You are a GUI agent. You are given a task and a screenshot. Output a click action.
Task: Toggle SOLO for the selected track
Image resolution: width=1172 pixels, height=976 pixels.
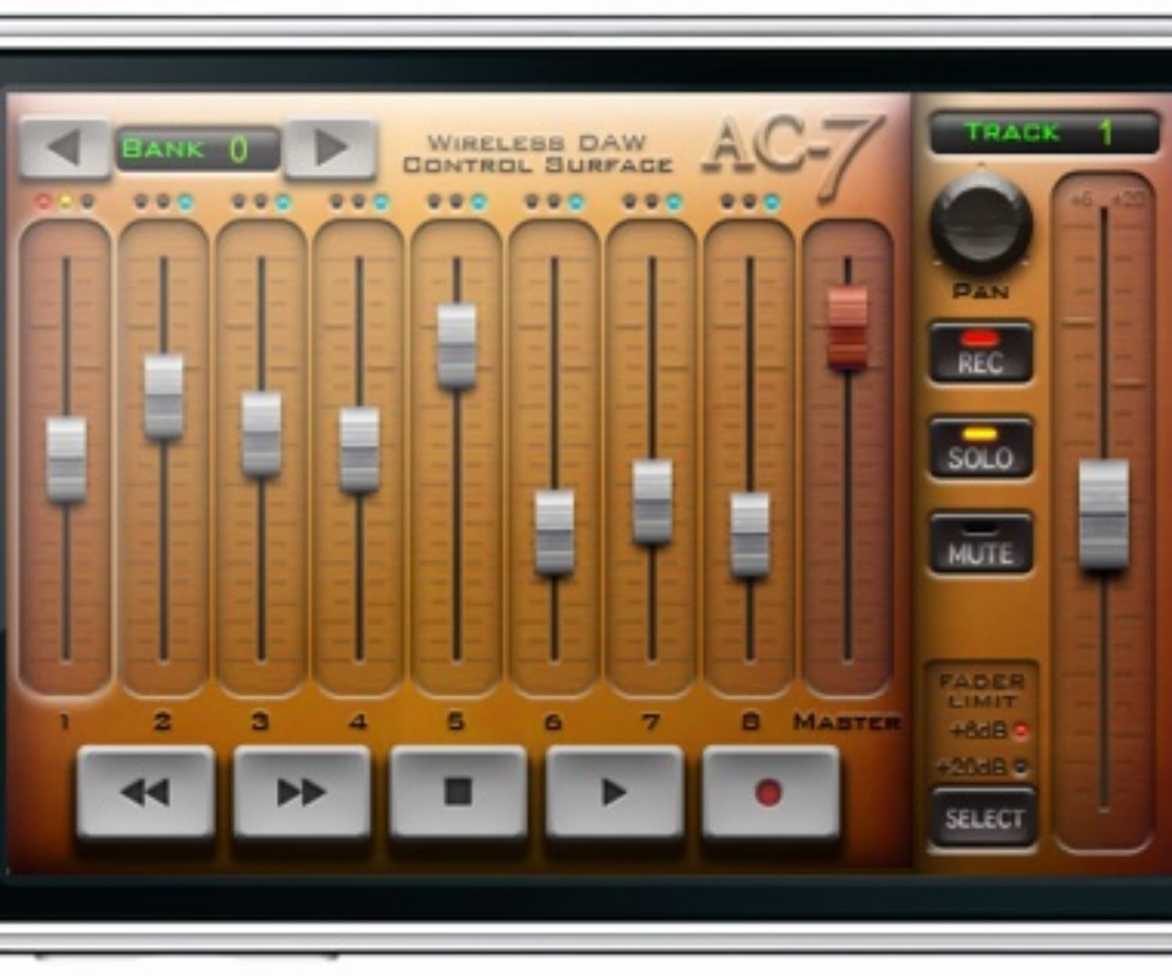point(981,449)
